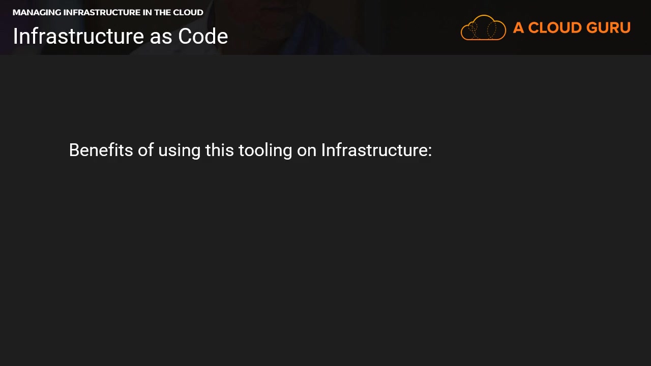Click the word 'on' in the benefits line
Viewport: 651px width, 366px height.
point(307,150)
